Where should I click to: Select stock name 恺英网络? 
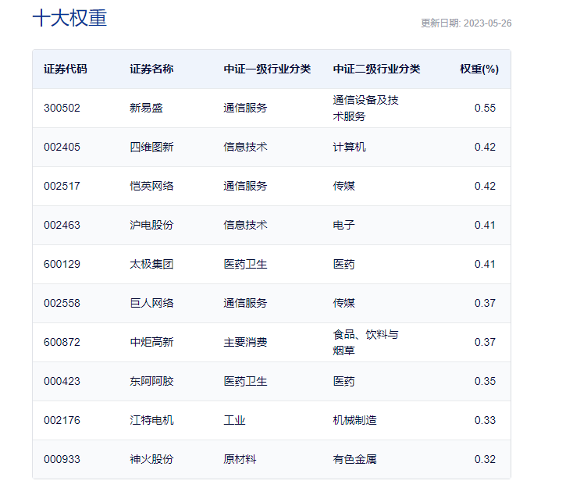coord(151,187)
